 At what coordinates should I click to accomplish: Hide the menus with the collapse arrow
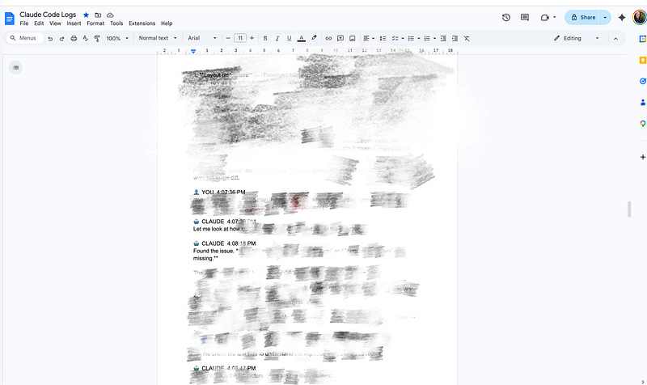click(x=615, y=38)
